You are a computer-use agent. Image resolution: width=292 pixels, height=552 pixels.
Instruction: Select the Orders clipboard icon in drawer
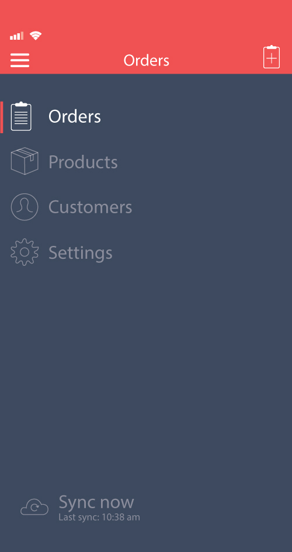(x=21, y=116)
